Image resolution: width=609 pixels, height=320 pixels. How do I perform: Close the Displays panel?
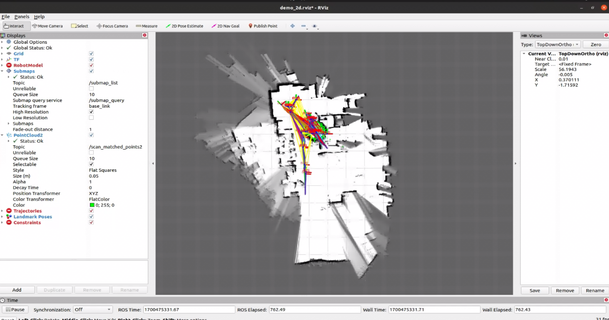tap(145, 35)
